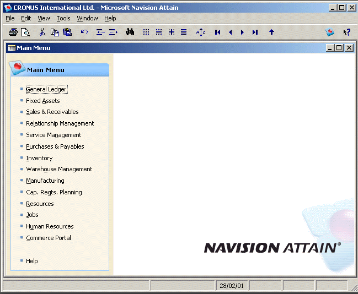Viewport: 358px width, 294px height.
Task: Click the Find binoculars icon
Action: (130, 32)
